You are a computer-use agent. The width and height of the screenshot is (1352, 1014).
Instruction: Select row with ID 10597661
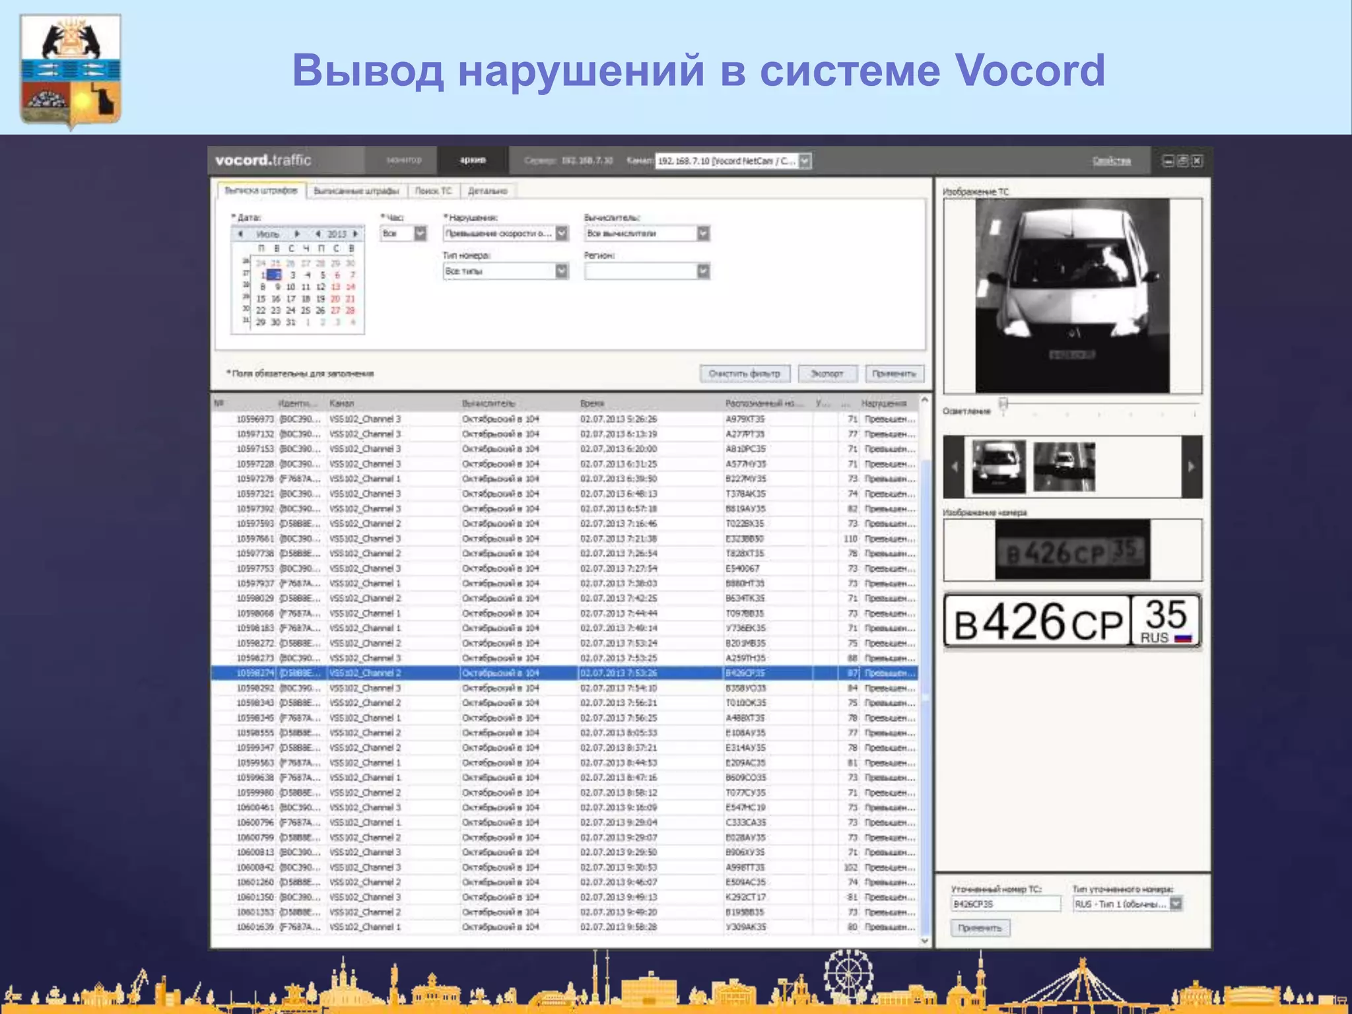(x=564, y=539)
